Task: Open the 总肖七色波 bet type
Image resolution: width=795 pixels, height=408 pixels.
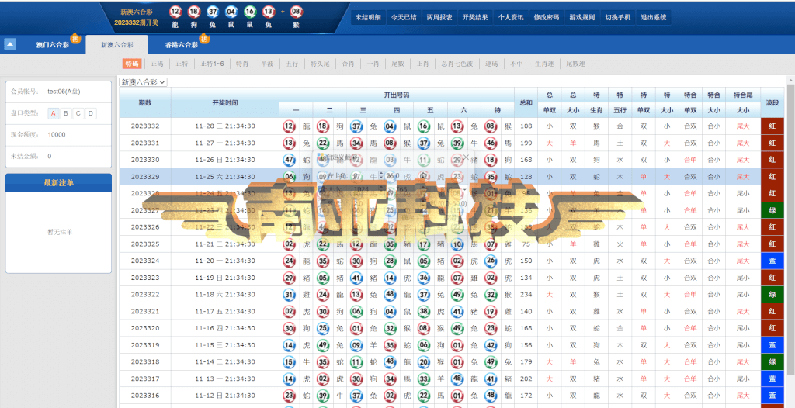Action: (457, 64)
